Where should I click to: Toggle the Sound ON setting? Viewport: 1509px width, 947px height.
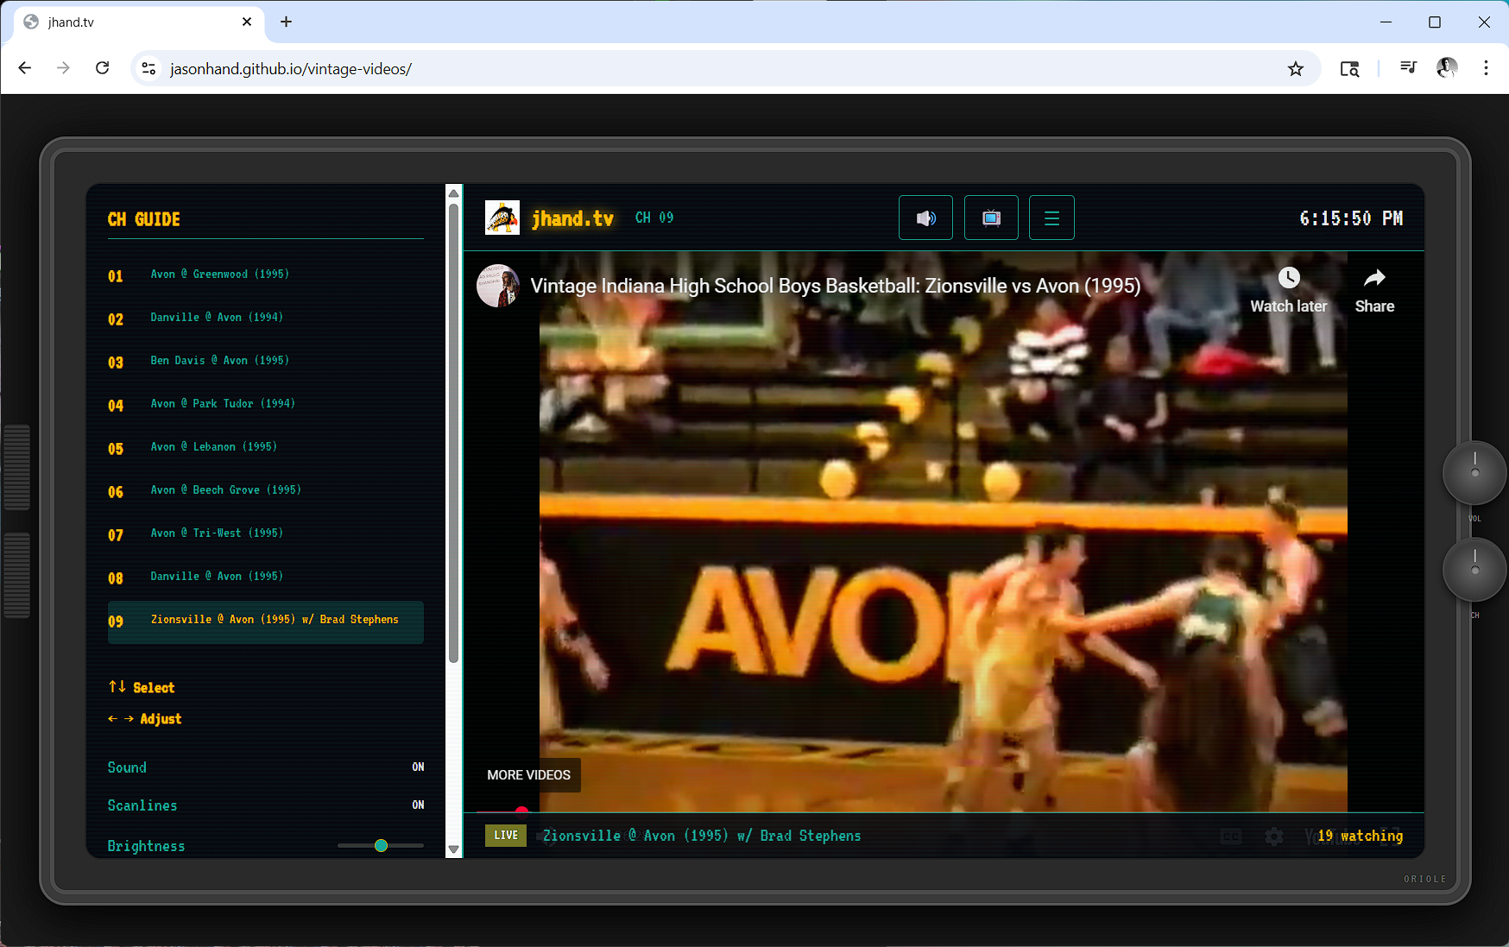418,767
